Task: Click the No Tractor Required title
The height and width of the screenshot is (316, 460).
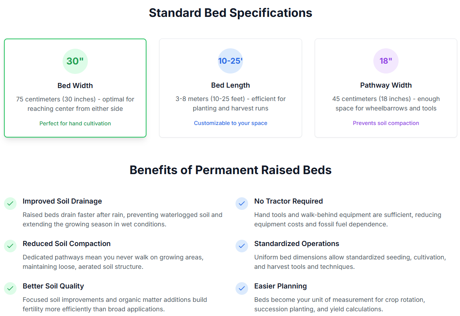Action: pos(288,201)
